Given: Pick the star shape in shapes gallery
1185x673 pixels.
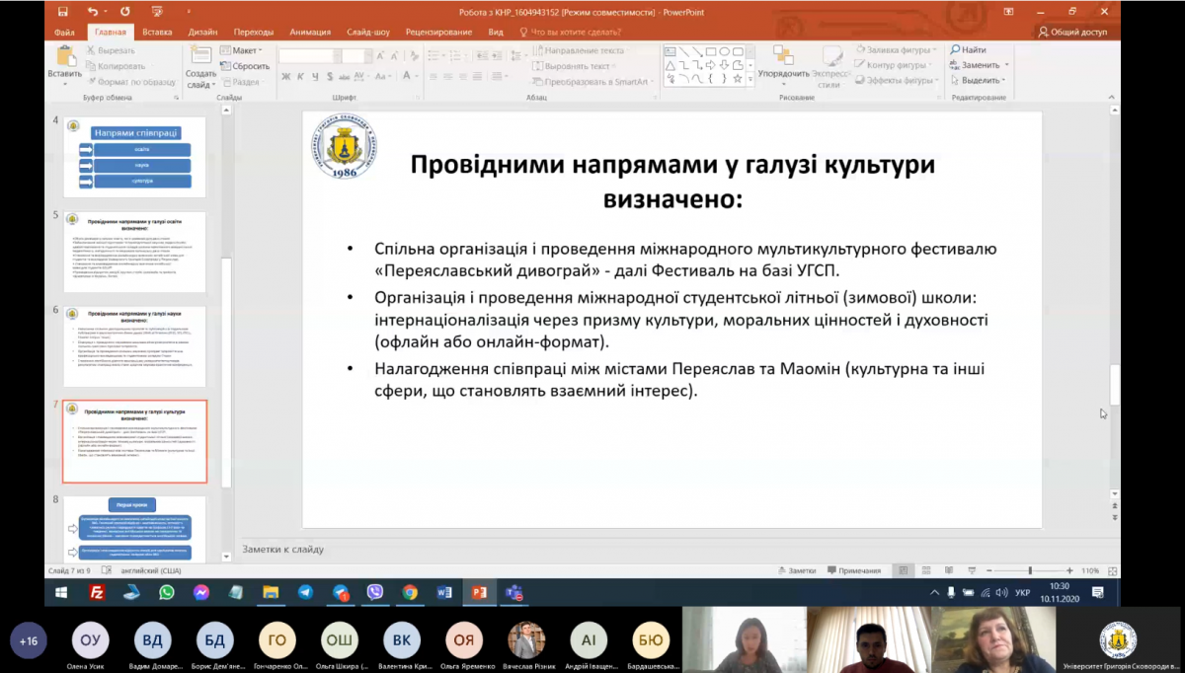Looking at the screenshot, I should (x=738, y=78).
